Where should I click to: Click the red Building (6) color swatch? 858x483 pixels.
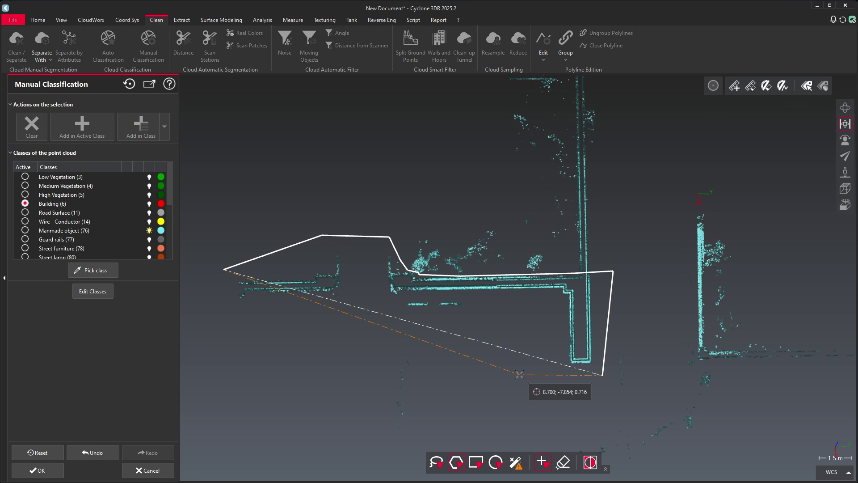[161, 204]
